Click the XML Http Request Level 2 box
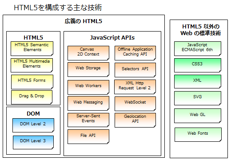The height and width of the screenshot is (160, 231). (135, 87)
